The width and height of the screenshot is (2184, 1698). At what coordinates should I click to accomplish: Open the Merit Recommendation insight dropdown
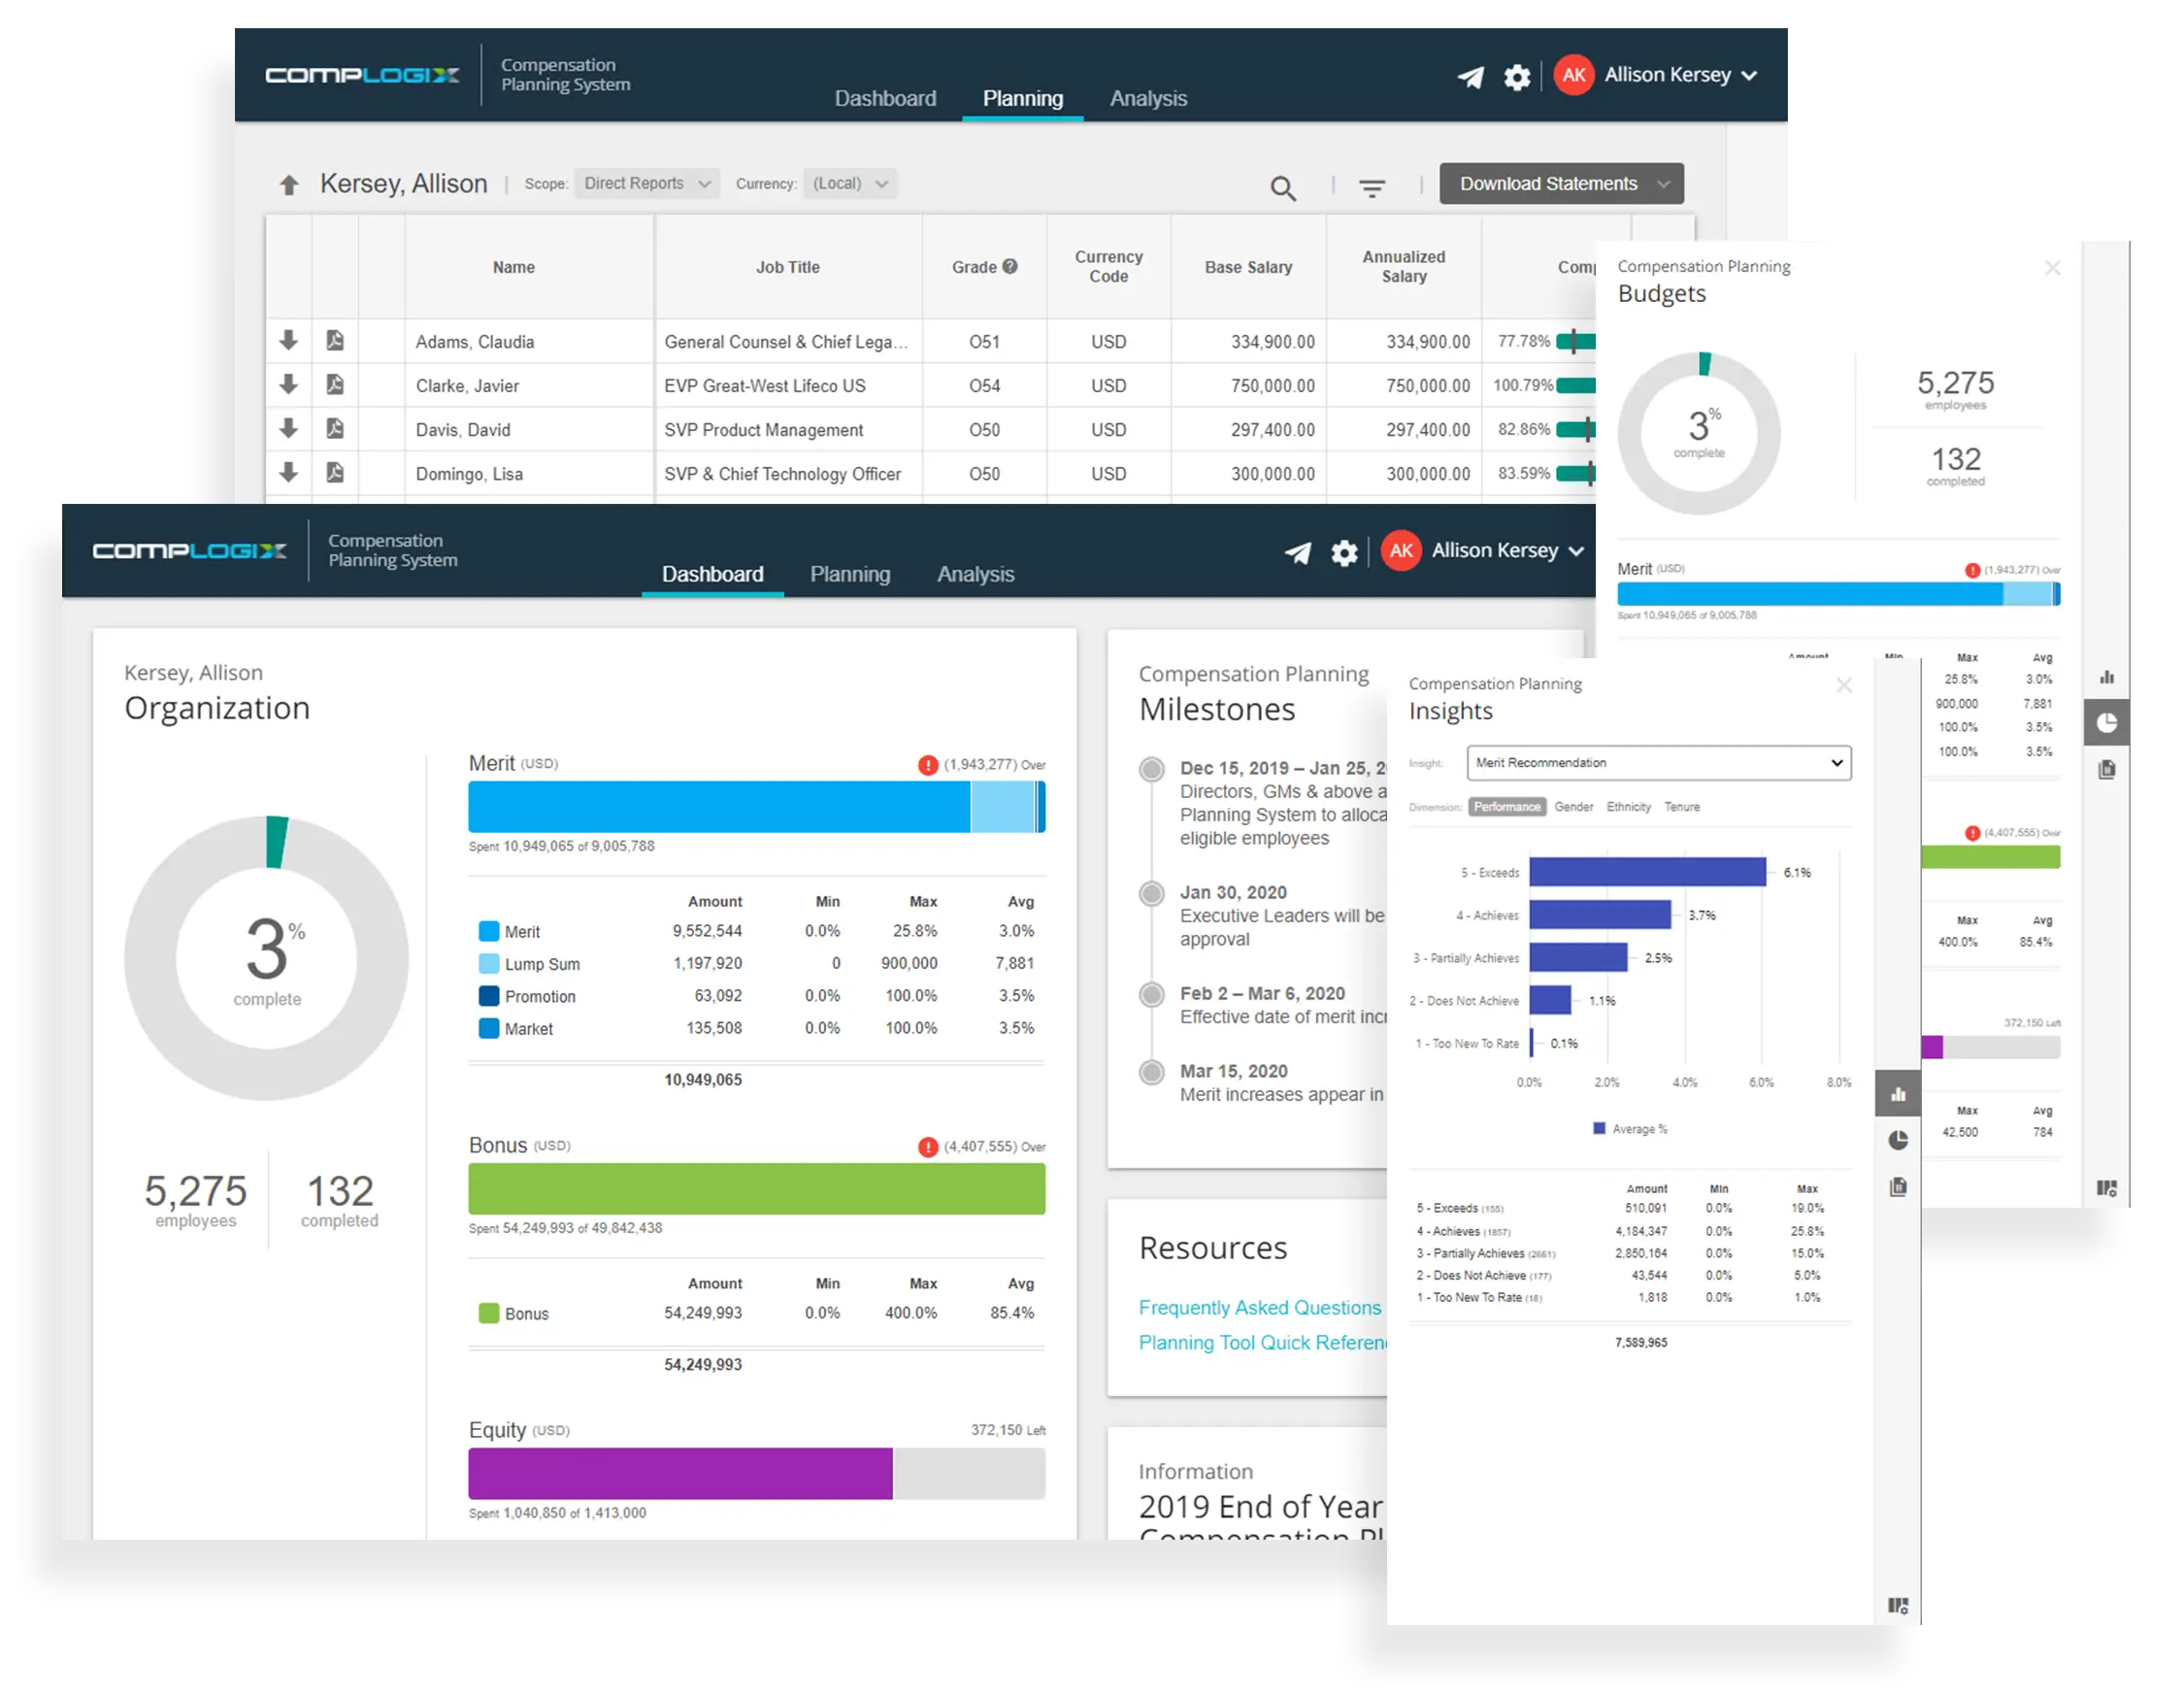point(1658,763)
